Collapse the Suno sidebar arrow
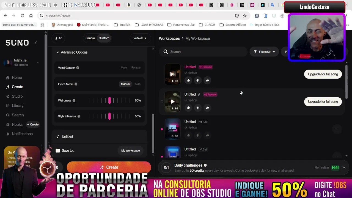 pyautogui.click(x=36, y=43)
